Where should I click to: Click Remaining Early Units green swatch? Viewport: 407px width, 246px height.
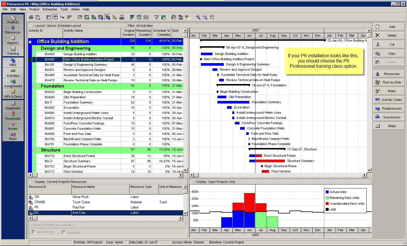tap(327, 198)
